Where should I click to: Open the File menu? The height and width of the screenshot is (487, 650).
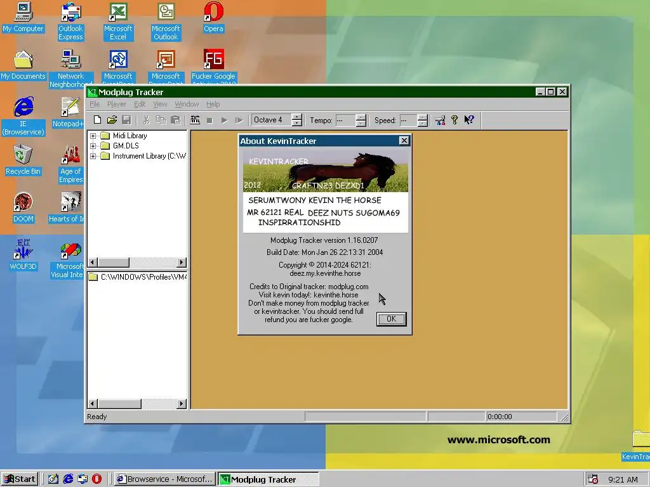[95, 104]
